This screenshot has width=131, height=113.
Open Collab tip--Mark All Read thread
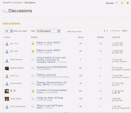pyautogui.click(x=50, y=98)
